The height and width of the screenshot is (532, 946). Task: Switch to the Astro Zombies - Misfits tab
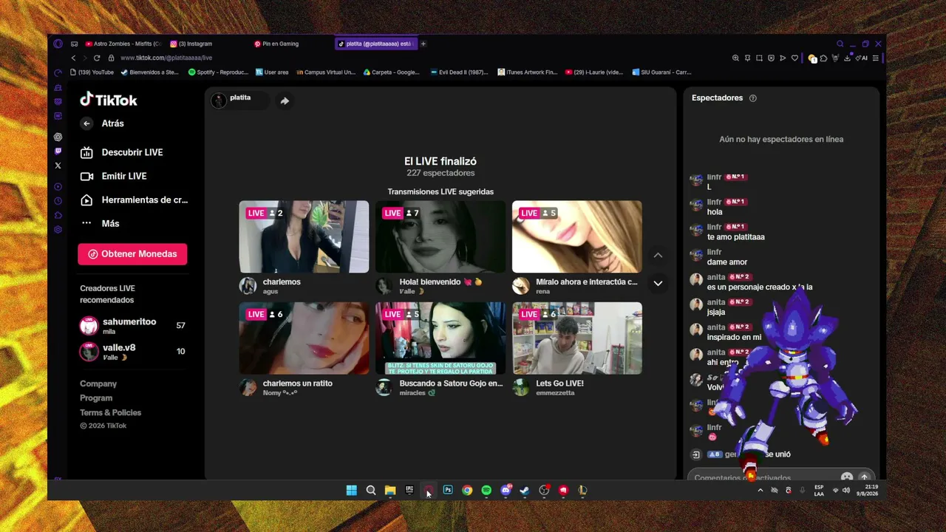tap(123, 44)
